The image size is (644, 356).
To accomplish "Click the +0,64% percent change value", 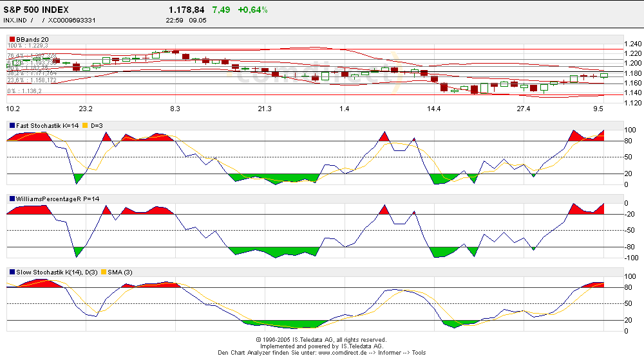I will [252, 10].
